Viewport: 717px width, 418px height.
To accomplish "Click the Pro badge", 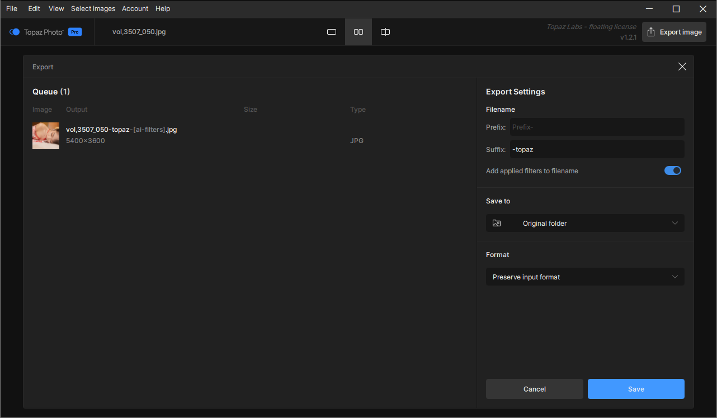I will [75, 32].
